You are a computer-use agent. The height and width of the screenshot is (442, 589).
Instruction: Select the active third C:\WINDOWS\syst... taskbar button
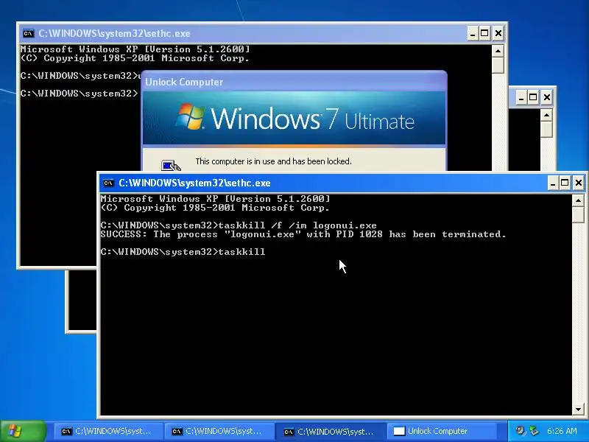pos(331,432)
